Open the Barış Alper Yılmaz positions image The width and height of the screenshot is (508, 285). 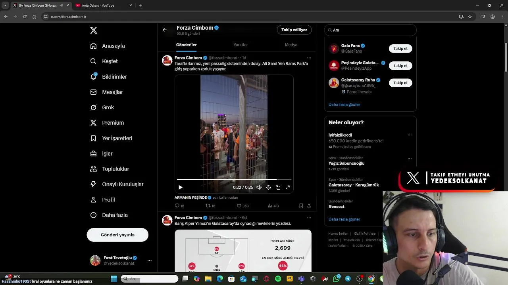pyautogui.click(x=243, y=251)
